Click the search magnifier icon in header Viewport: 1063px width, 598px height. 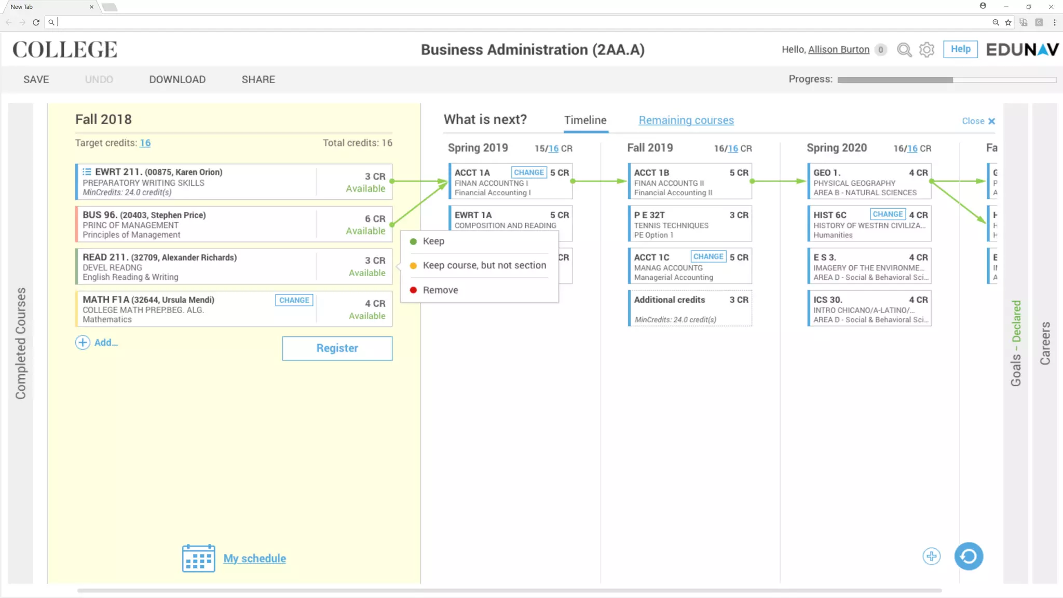(904, 50)
